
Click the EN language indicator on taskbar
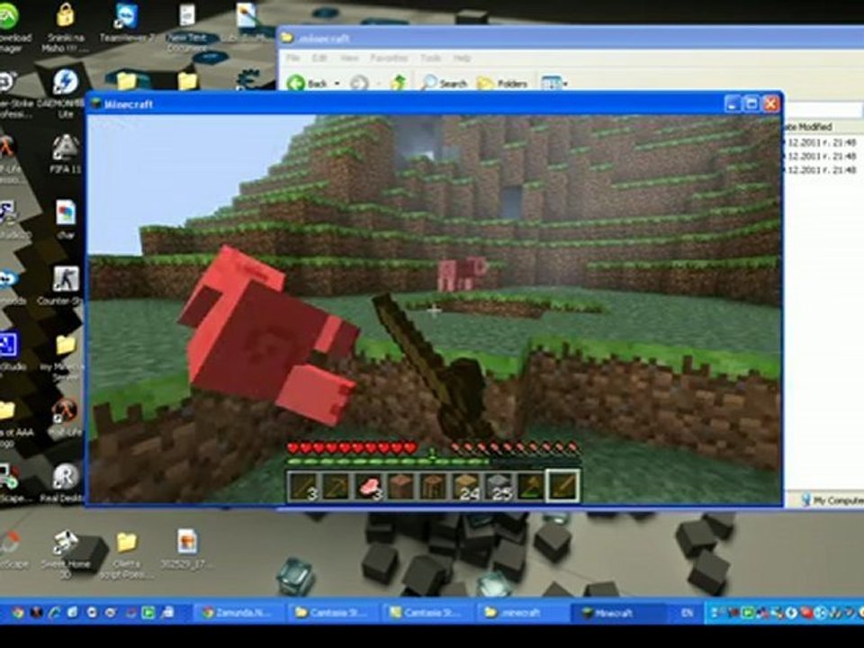pyautogui.click(x=687, y=613)
